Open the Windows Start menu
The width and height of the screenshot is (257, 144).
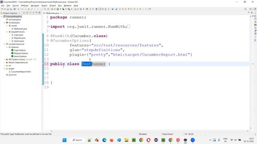coord(64,140)
